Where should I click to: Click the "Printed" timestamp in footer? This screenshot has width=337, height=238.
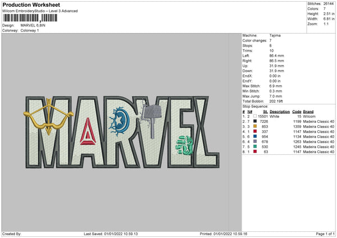(x=224, y=234)
